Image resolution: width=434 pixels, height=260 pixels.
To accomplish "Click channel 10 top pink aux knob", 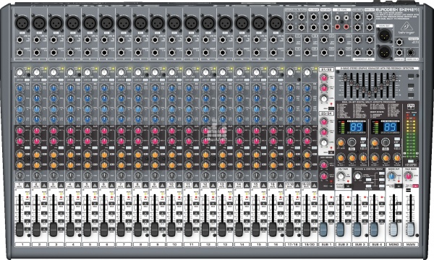I will [x=171, y=131].
